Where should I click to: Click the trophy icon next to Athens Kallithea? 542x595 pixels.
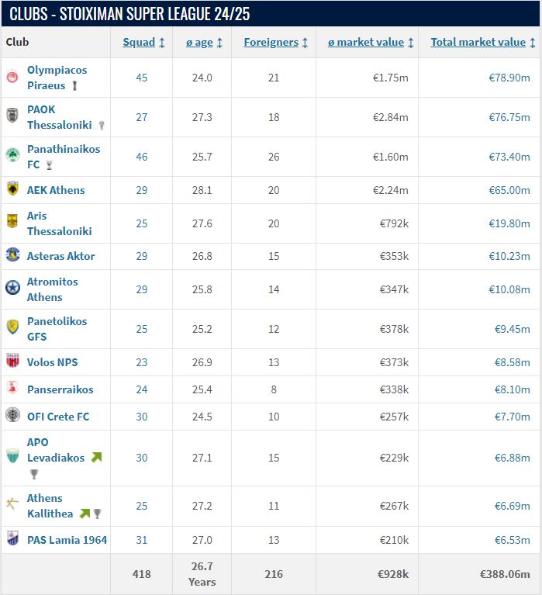click(x=98, y=514)
